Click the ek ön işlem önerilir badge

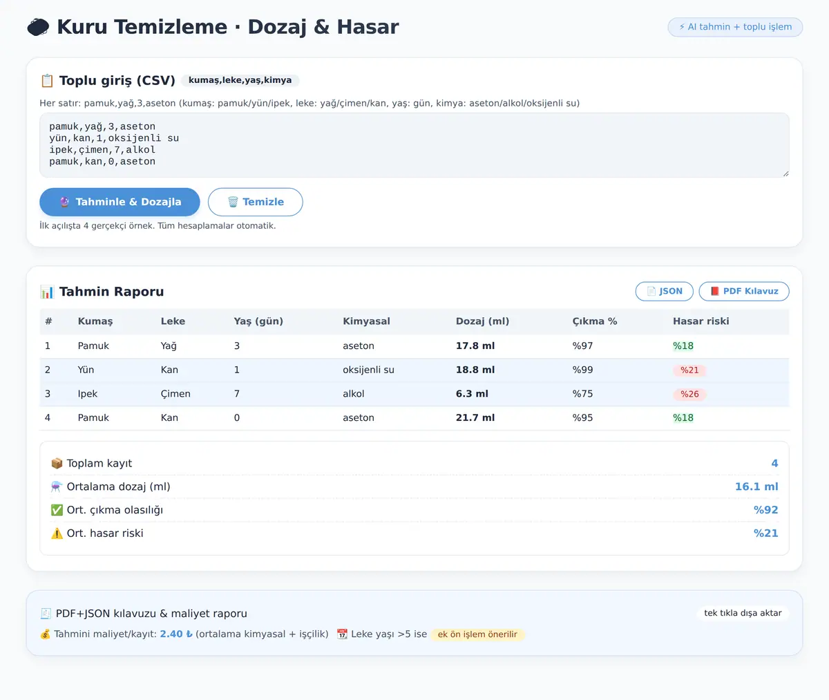pos(477,634)
